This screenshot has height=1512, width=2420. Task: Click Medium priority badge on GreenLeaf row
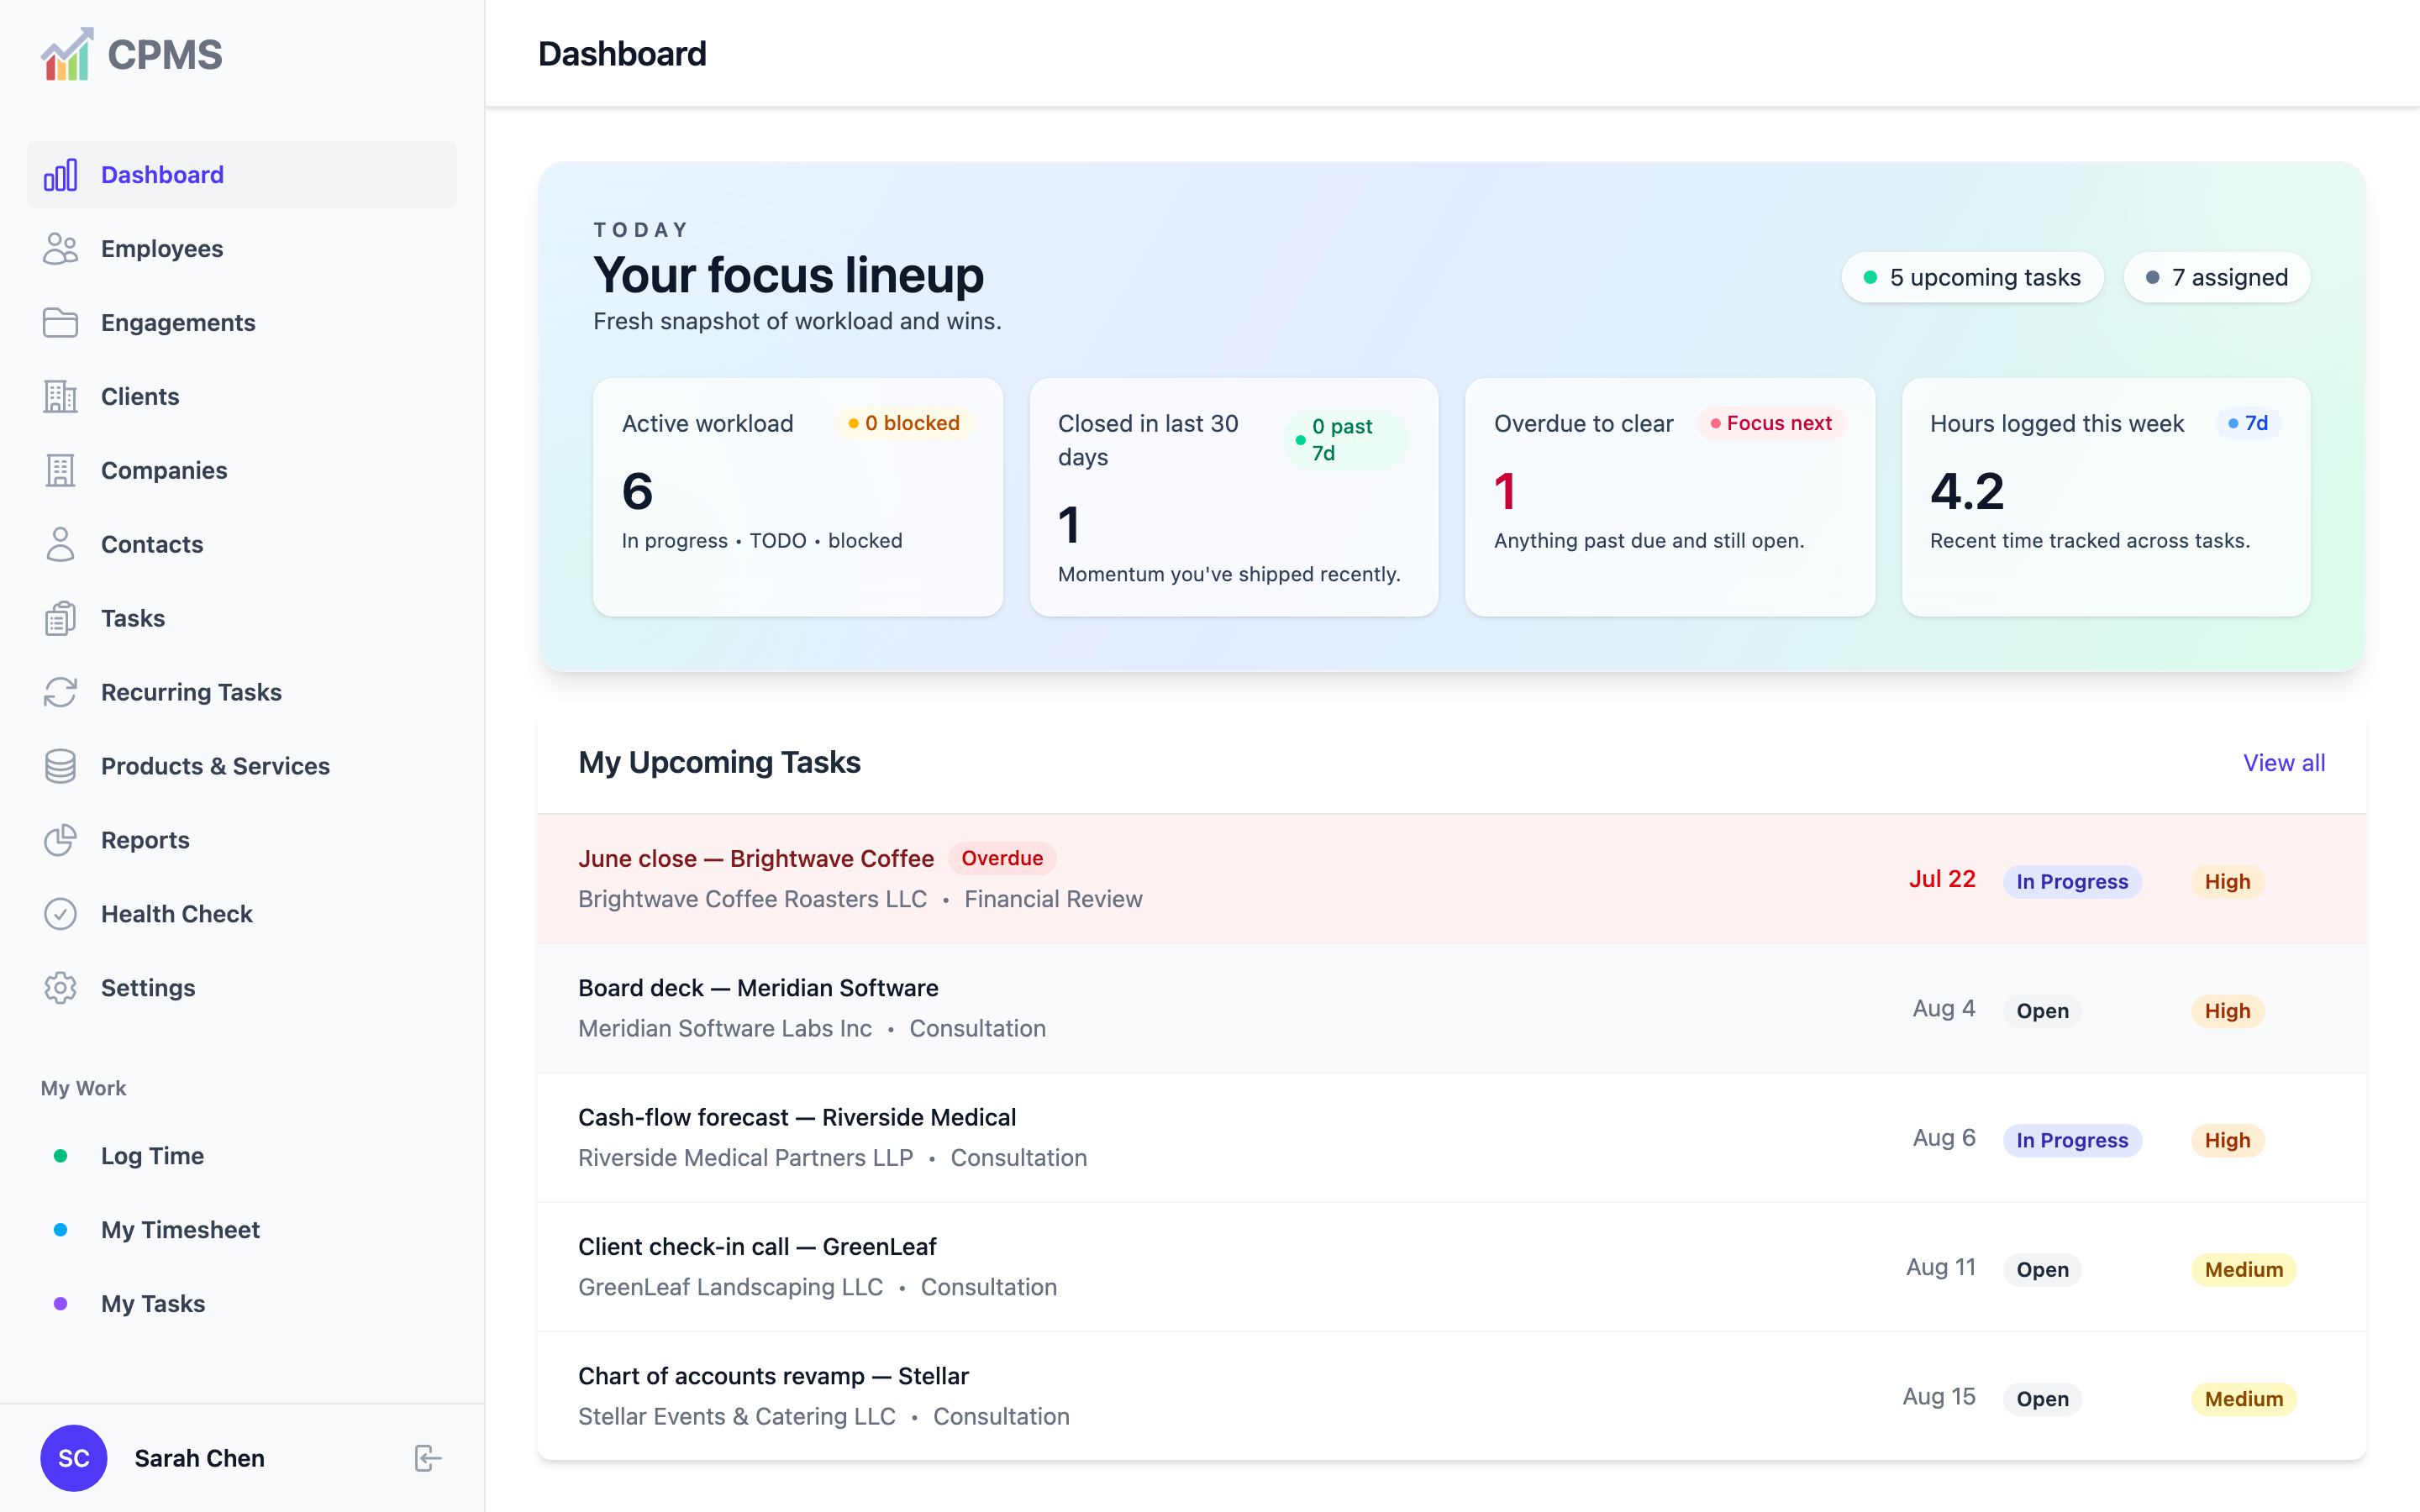pyautogui.click(x=2244, y=1270)
